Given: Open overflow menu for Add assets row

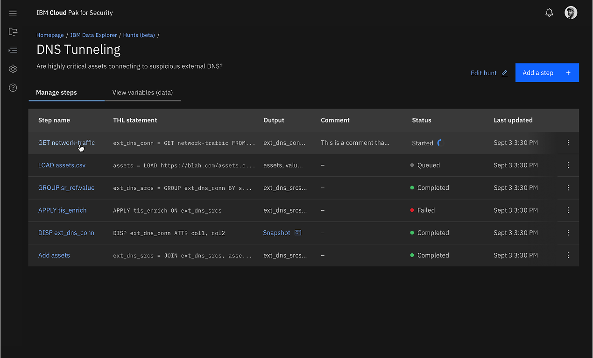Looking at the screenshot, I should 568,255.
